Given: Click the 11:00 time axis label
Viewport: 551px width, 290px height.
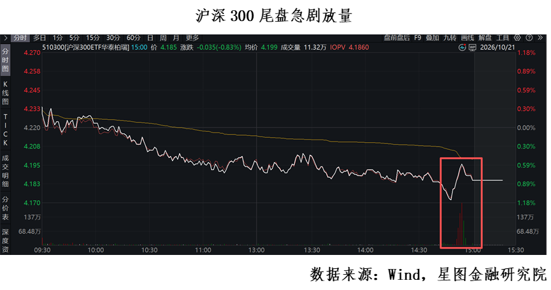Looking at the screenshot, I should (203, 250).
